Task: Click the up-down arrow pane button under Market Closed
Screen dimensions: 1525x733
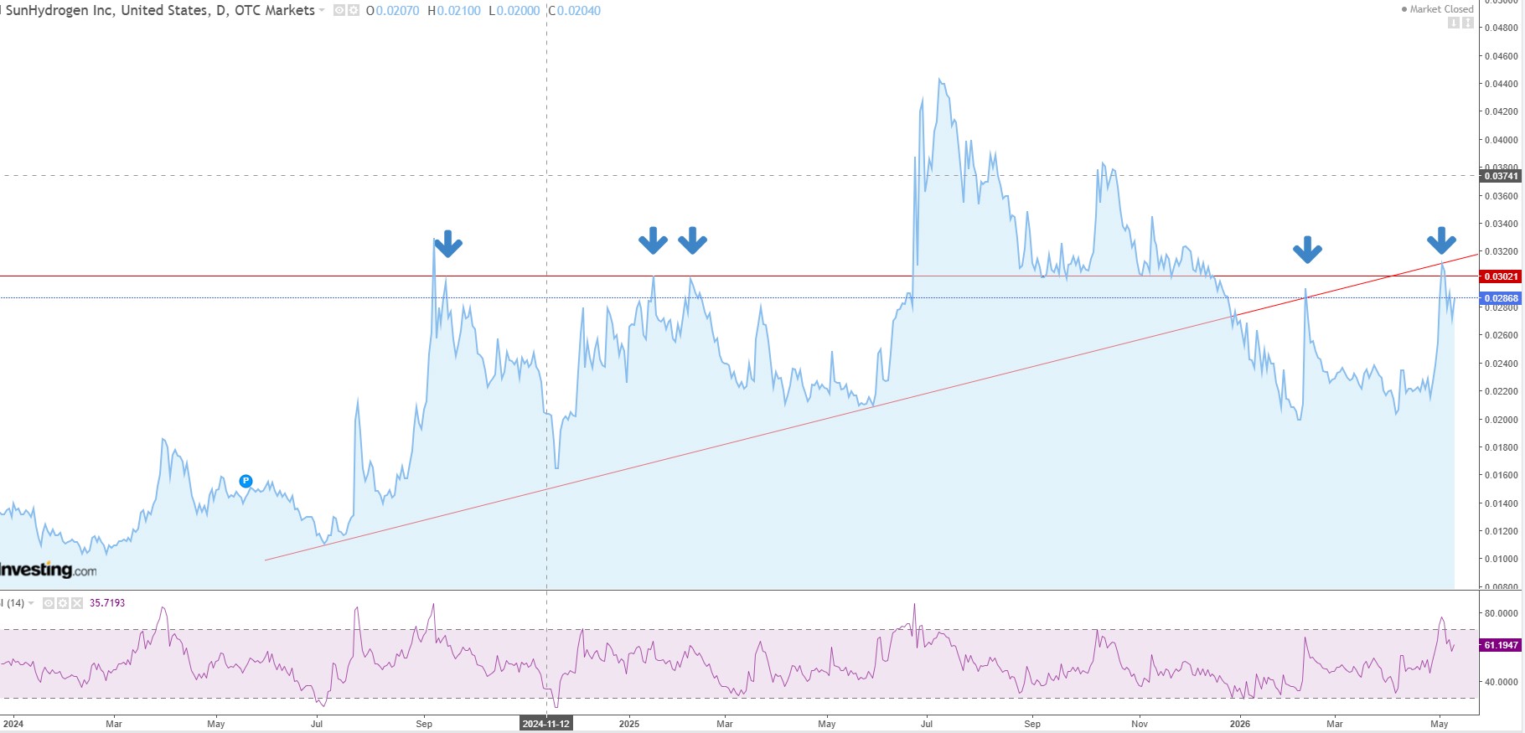Action: click(1468, 23)
